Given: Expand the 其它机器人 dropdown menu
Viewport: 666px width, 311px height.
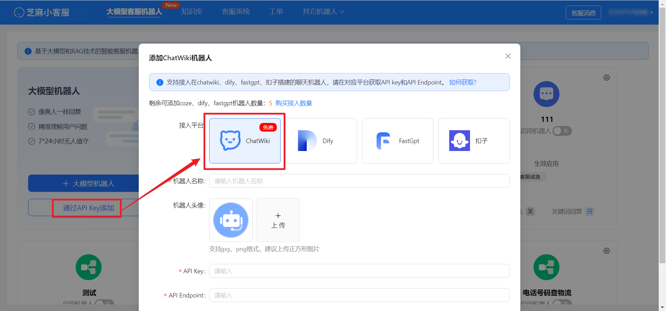Looking at the screenshot, I should tap(323, 12).
